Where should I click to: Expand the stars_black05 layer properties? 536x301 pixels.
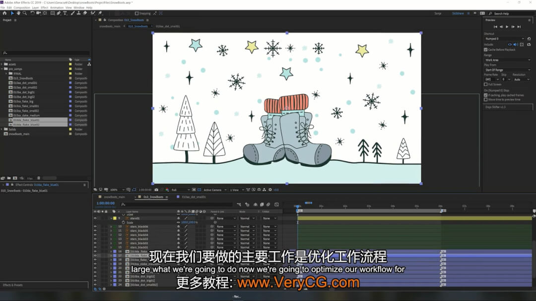point(111,231)
